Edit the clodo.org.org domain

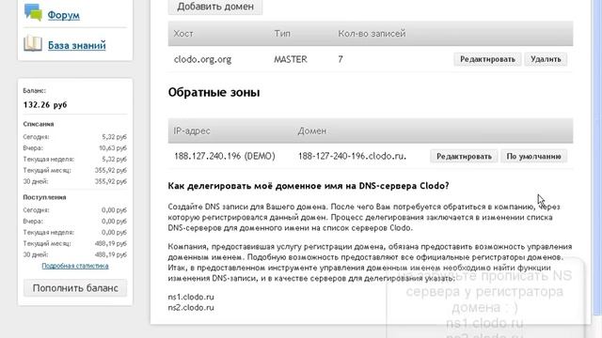click(487, 59)
